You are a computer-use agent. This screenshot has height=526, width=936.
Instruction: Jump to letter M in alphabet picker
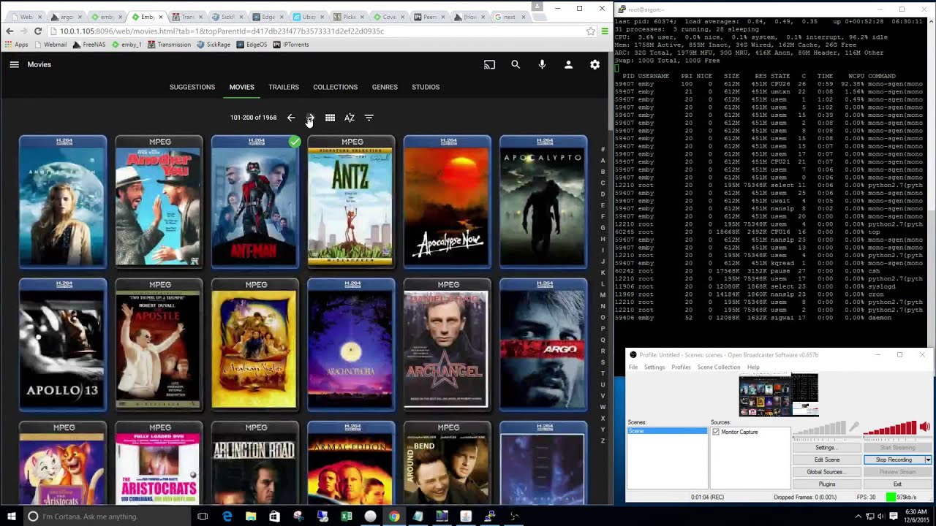coord(603,294)
